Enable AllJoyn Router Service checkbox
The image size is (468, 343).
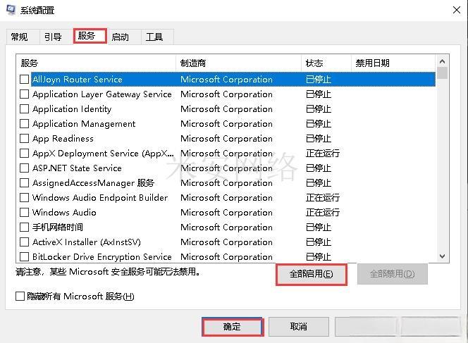25,80
